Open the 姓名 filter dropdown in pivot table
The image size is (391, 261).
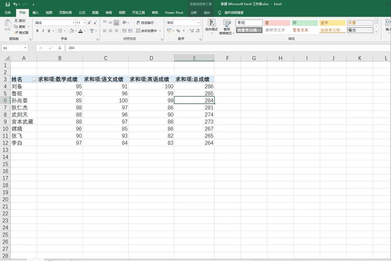(x=34, y=80)
